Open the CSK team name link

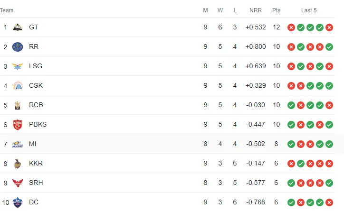tap(36, 85)
